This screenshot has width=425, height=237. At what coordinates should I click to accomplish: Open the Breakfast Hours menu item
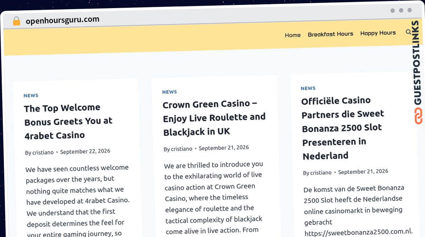pos(330,34)
